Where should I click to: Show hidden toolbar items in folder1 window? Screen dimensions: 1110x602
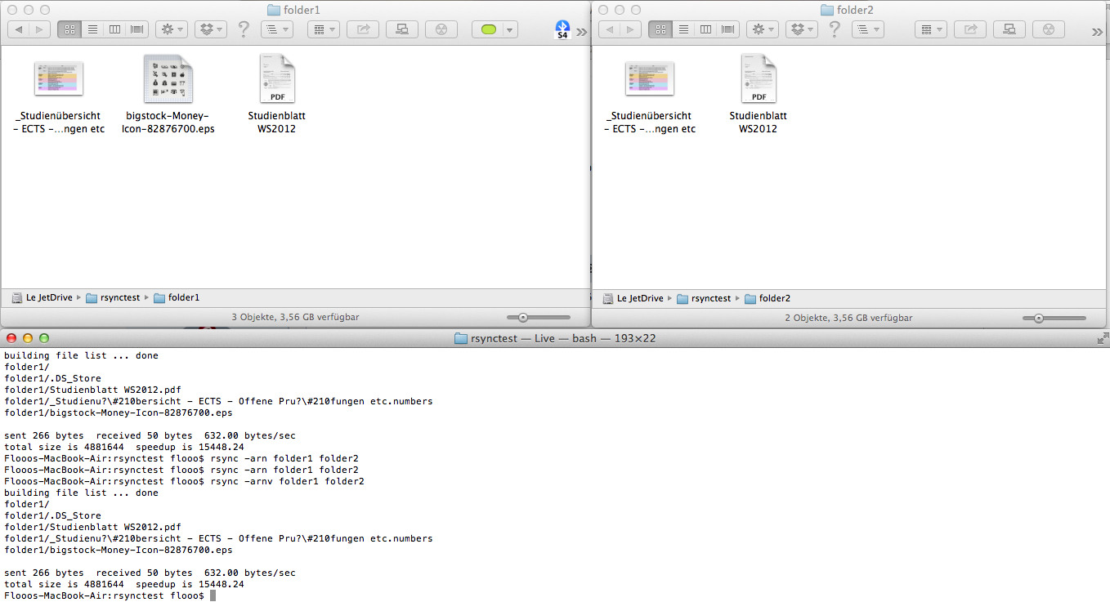coord(581,32)
